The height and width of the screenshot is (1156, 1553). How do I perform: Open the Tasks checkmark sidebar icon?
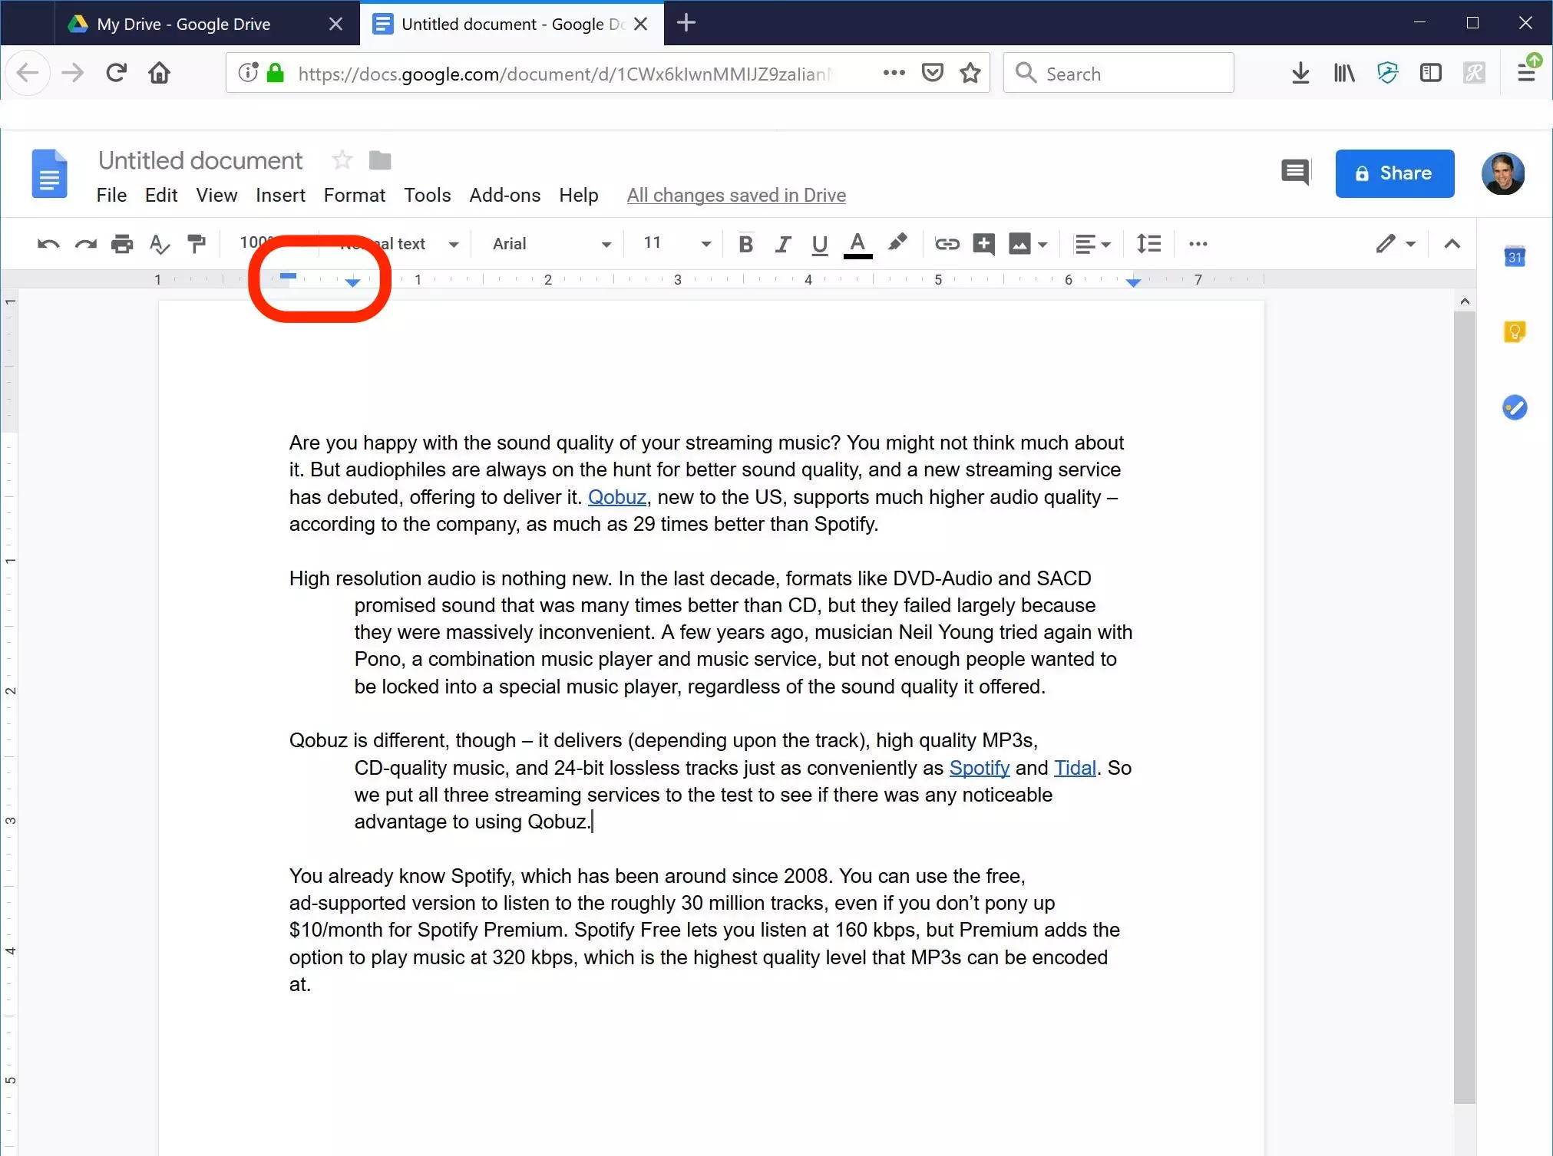[x=1514, y=407]
